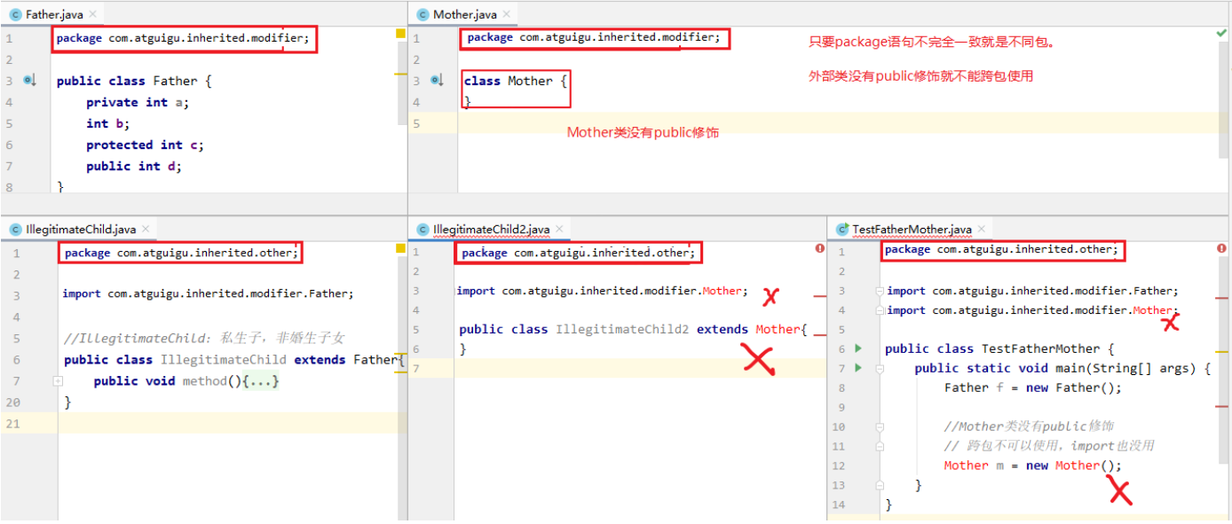The height and width of the screenshot is (524, 1232).
Task: Open the warning indicator in Father.java editor
Action: [400, 34]
